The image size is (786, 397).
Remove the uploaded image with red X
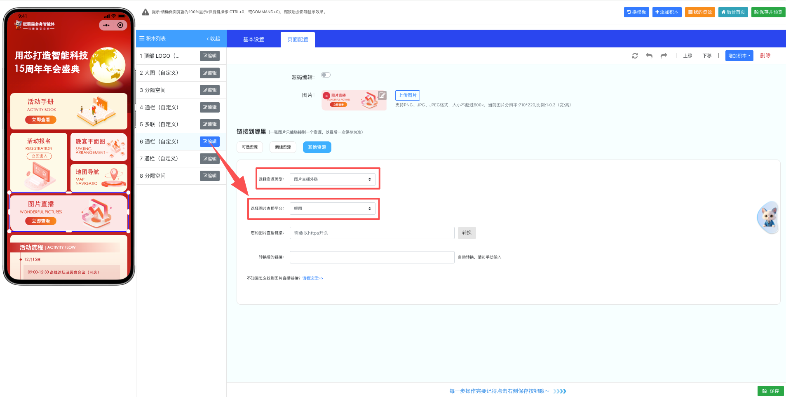pos(326,96)
